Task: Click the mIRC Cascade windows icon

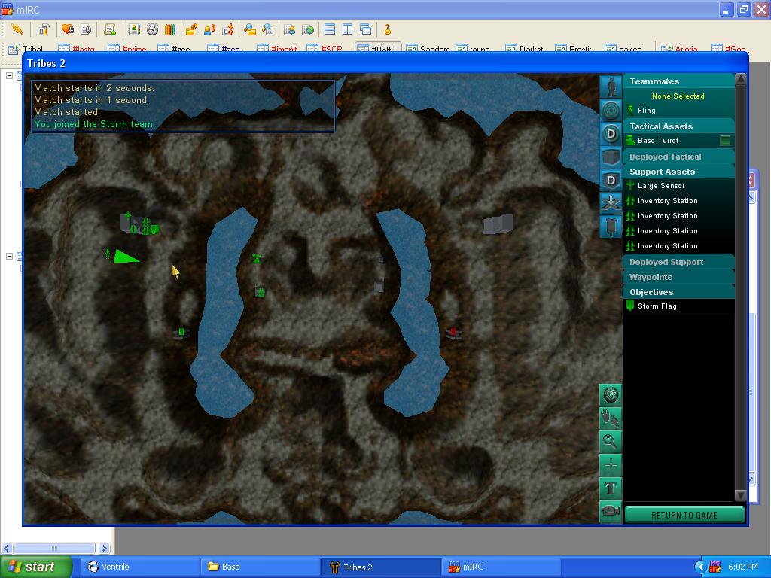Action: pos(365,29)
